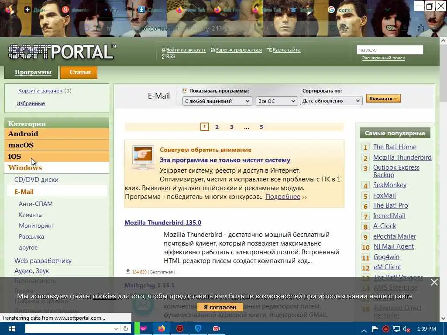The height and width of the screenshot is (335, 447).
Task: Open the Анти-СПАМ subcategory
Action: 36,204
